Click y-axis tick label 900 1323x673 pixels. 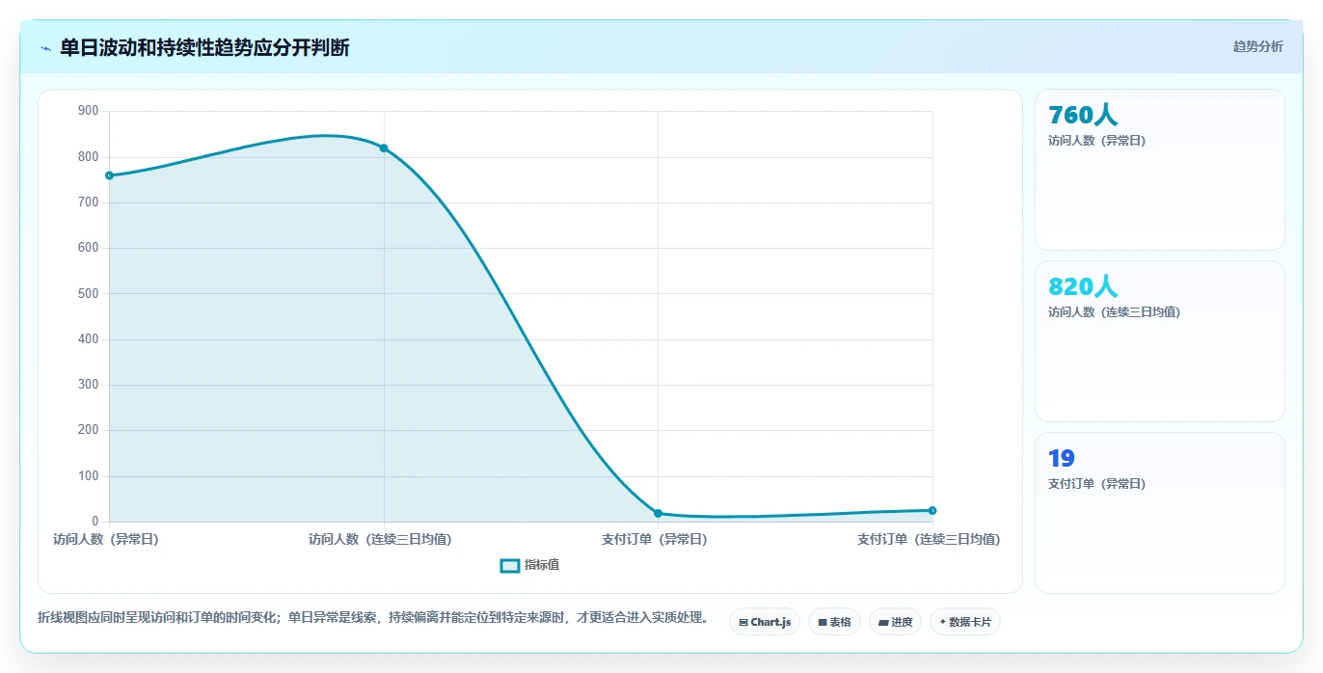click(x=89, y=111)
